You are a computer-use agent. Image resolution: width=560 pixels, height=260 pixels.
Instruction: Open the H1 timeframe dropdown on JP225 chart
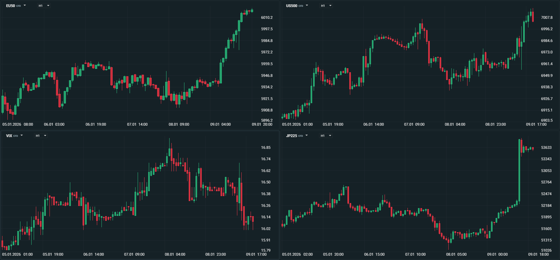326,136
